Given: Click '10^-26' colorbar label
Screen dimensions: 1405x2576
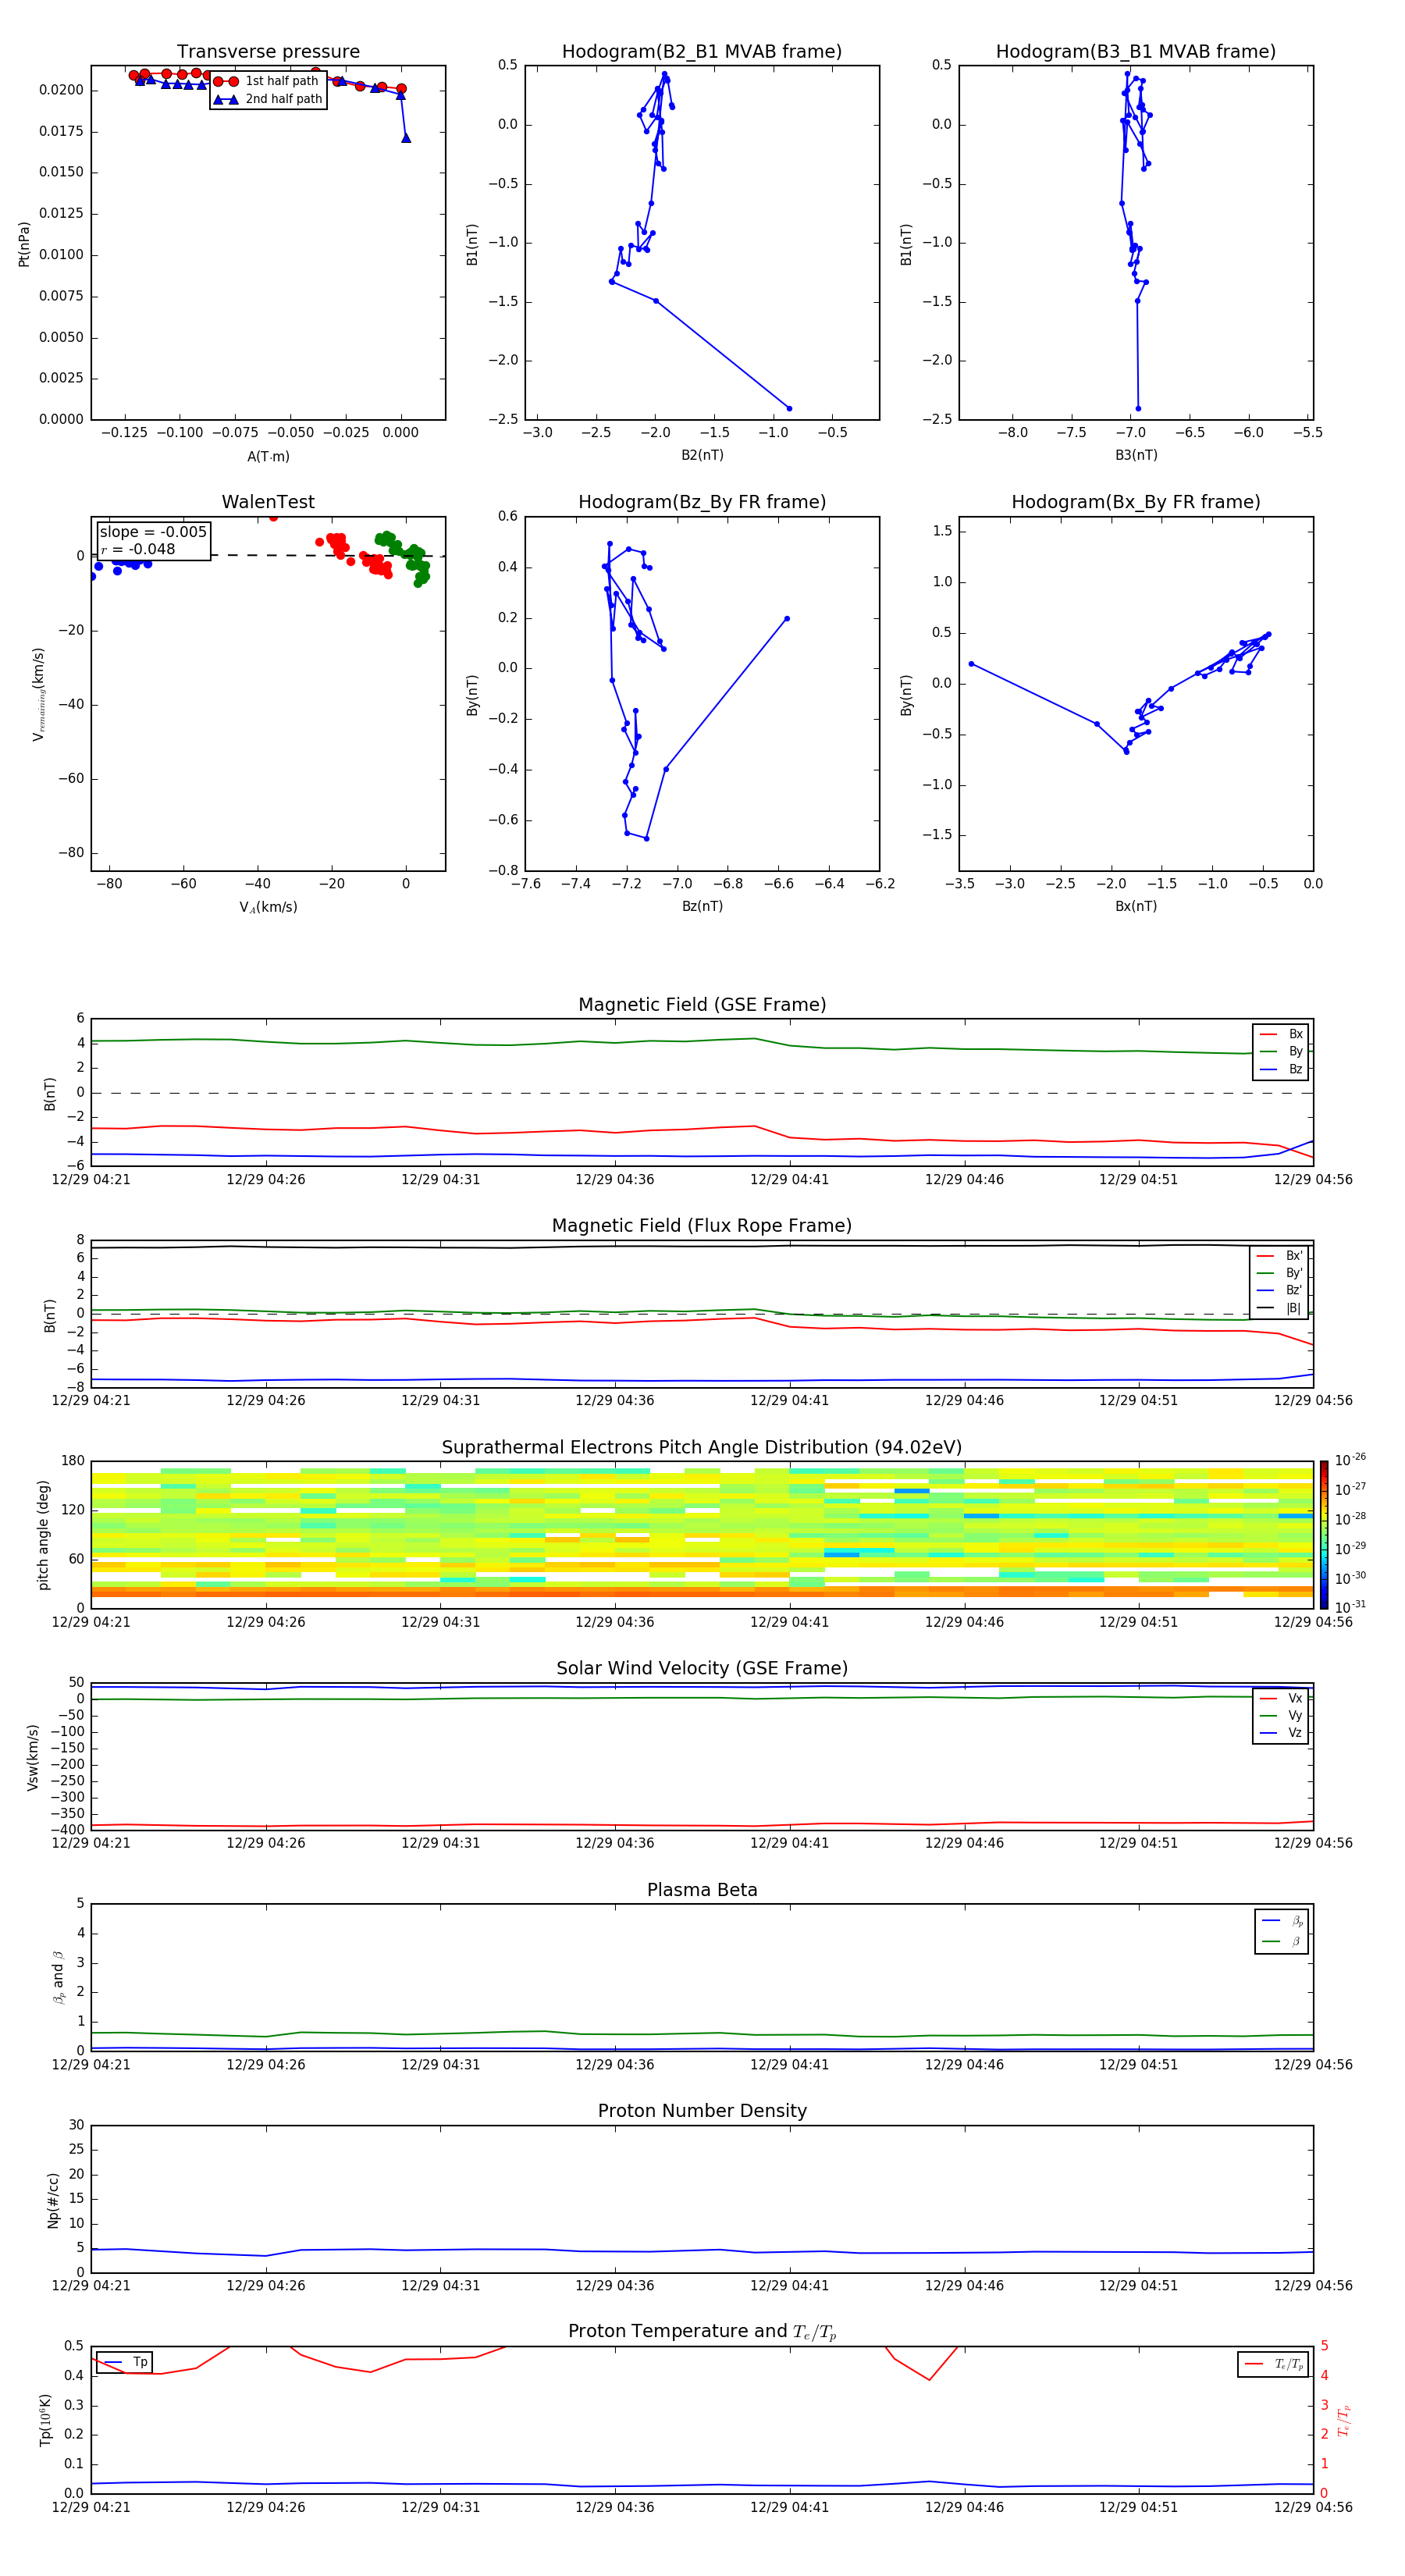Looking at the screenshot, I should coord(1350,1460).
